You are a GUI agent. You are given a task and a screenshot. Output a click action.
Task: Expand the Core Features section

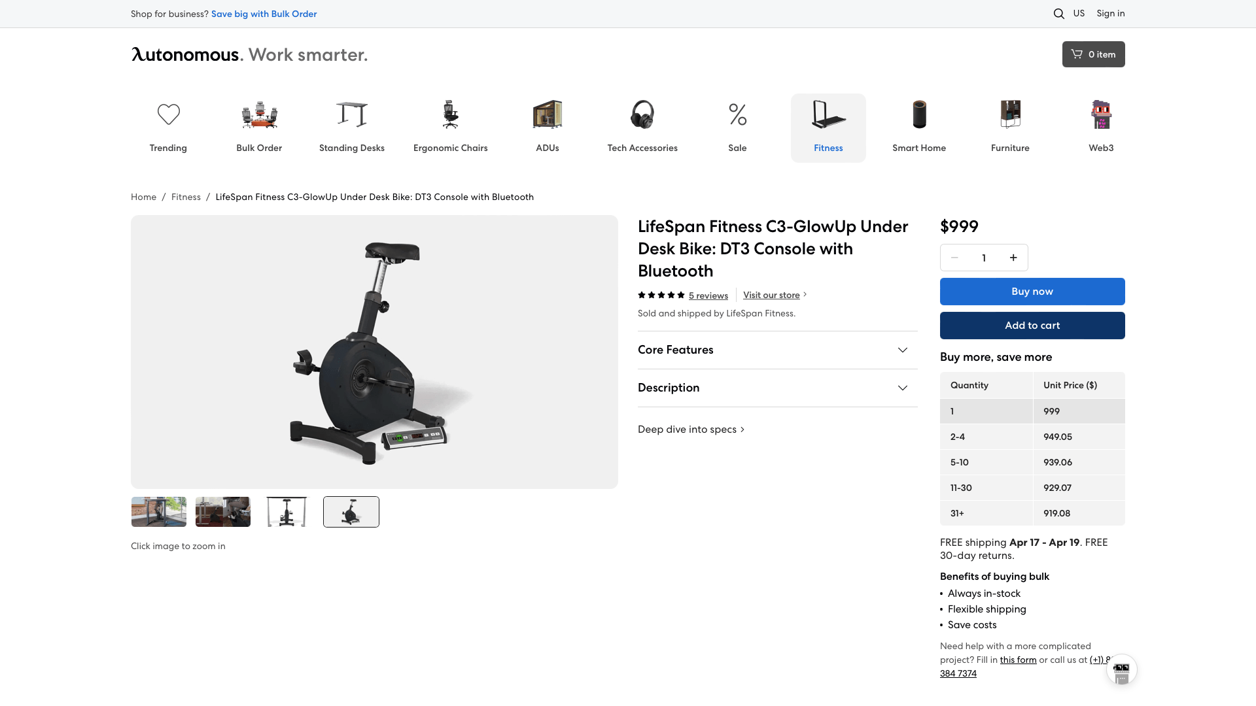click(x=777, y=350)
